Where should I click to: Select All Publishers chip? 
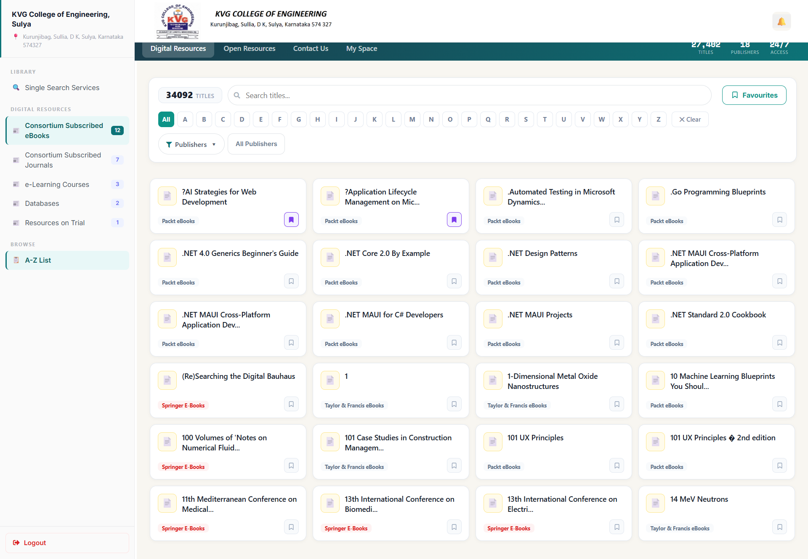coord(256,144)
